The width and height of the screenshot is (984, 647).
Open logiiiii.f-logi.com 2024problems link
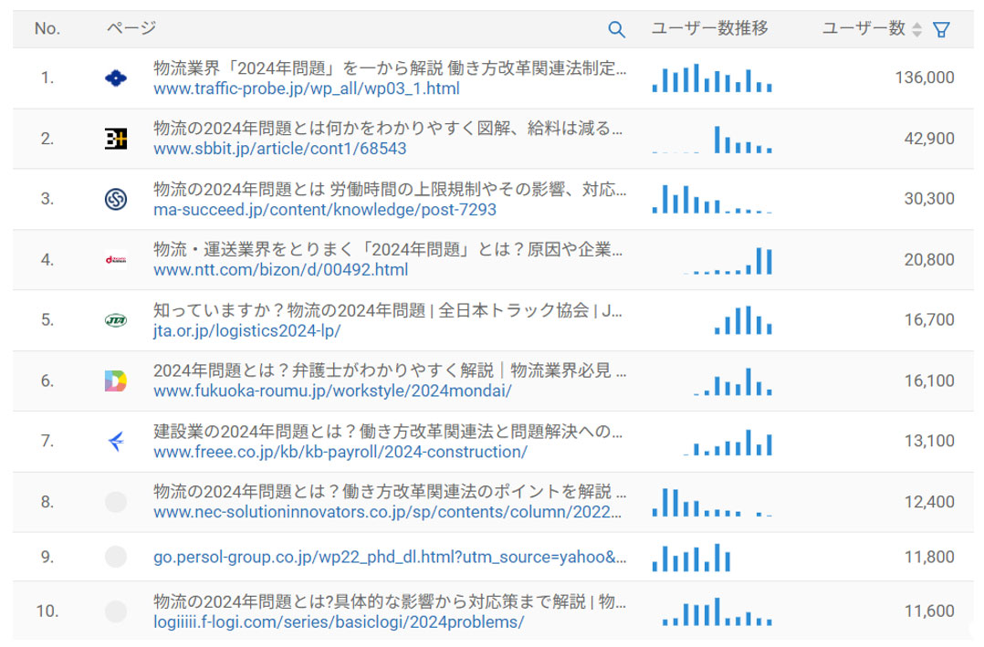click(x=339, y=621)
